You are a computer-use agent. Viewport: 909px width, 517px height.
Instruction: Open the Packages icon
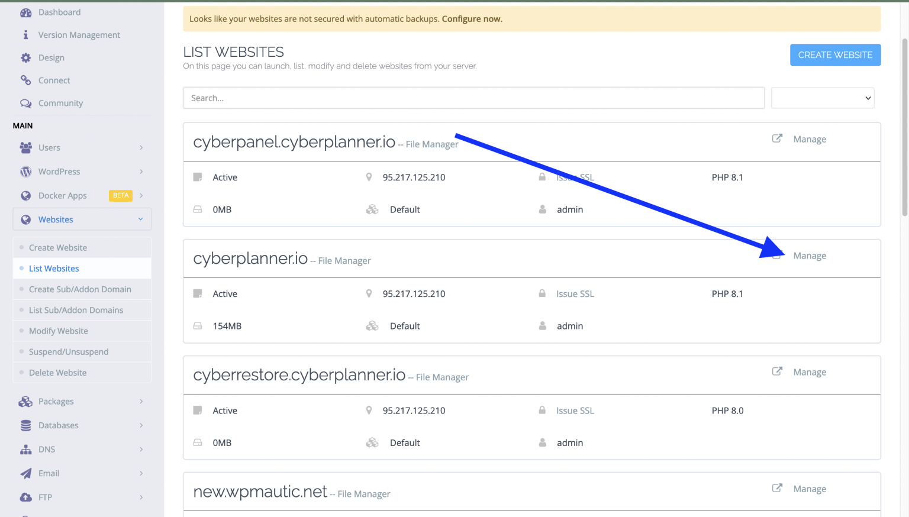26,401
